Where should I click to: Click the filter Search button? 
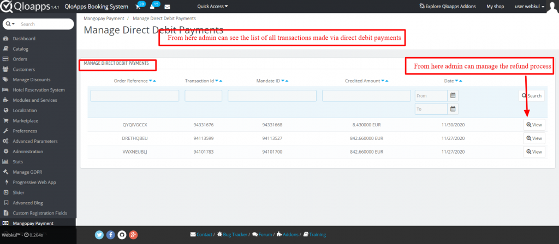(532, 96)
